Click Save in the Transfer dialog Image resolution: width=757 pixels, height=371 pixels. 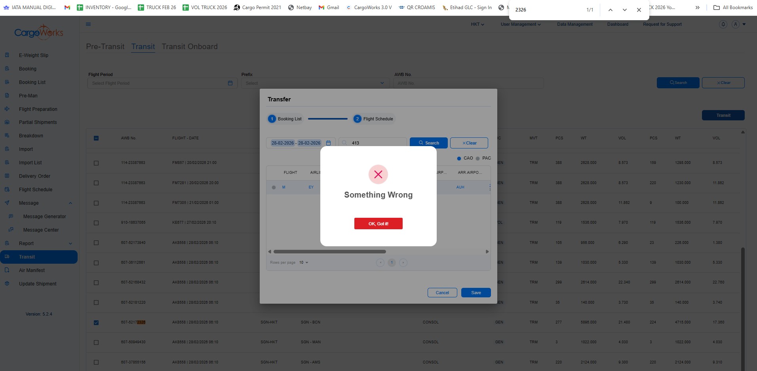click(x=476, y=293)
